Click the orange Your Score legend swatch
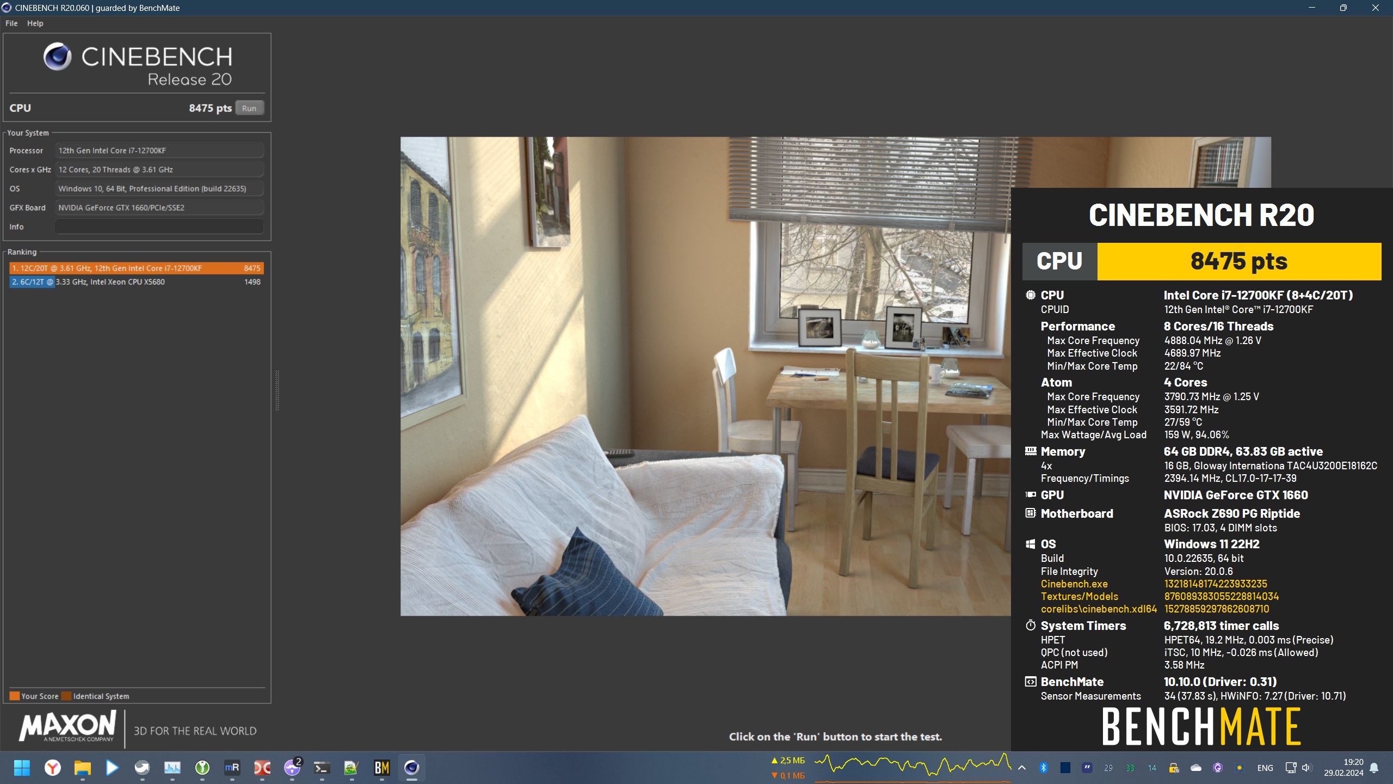 tap(15, 696)
